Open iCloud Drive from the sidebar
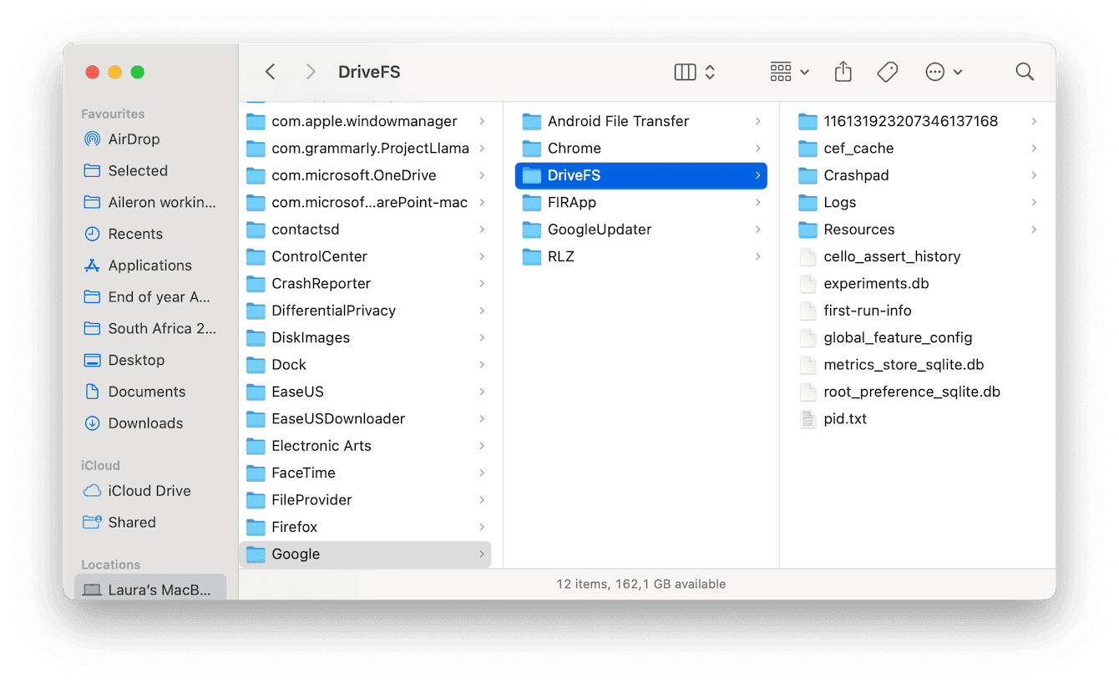Screen dimensions: 1119x683 [x=150, y=490]
